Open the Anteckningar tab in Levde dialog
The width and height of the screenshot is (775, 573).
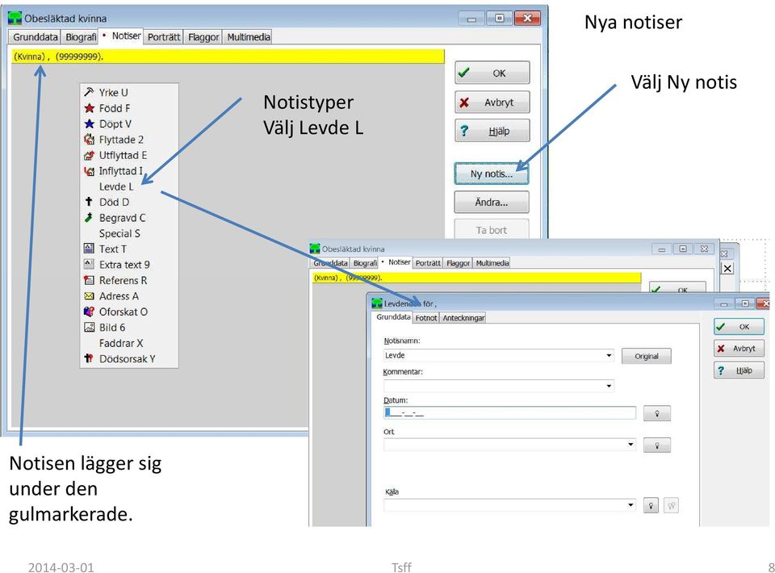[x=463, y=318]
